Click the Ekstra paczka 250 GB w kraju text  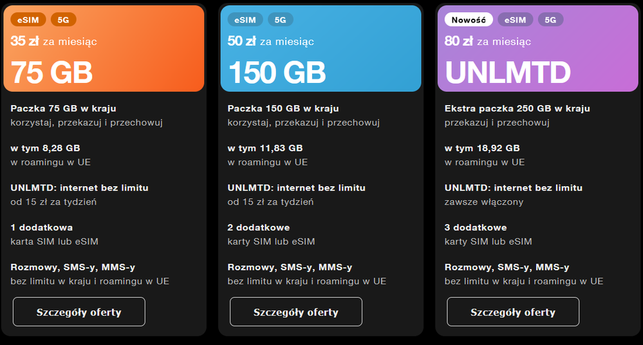[517, 108]
